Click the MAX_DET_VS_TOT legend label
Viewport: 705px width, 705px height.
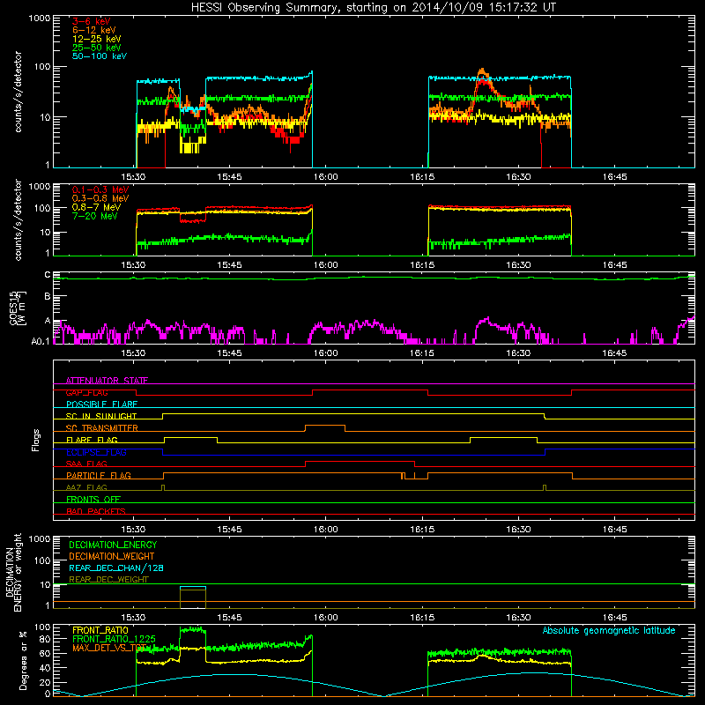pos(109,648)
